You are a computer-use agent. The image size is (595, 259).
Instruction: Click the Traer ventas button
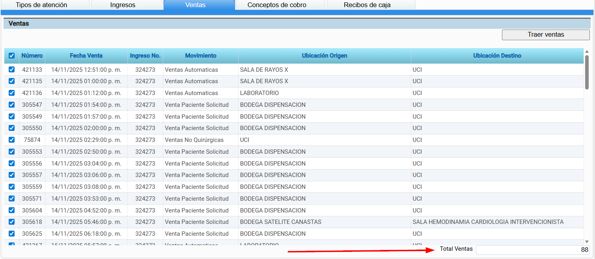click(546, 35)
